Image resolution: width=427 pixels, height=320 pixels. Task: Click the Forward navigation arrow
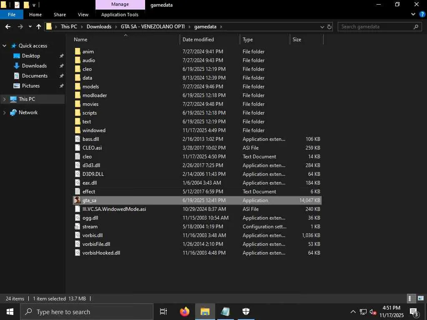click(x=20, y=27)
